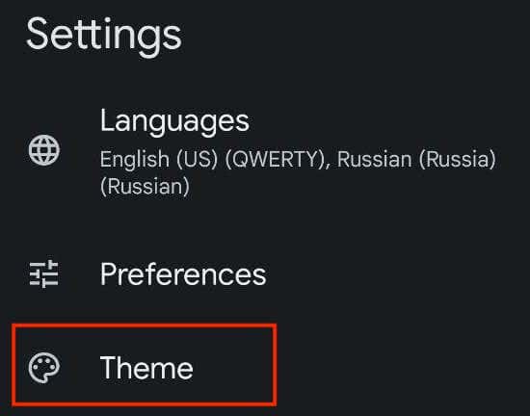Screen dimensions: 530x416
Task: Click empty space right of Theme inside red box
Action: point(233,368)
